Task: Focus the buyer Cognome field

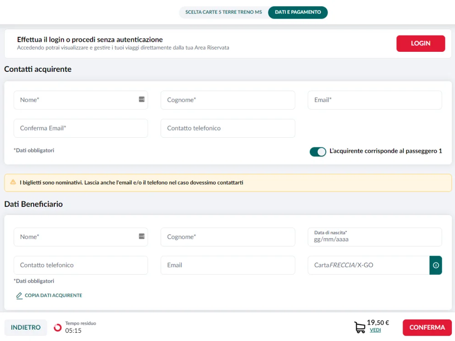Action: point(227,100)
